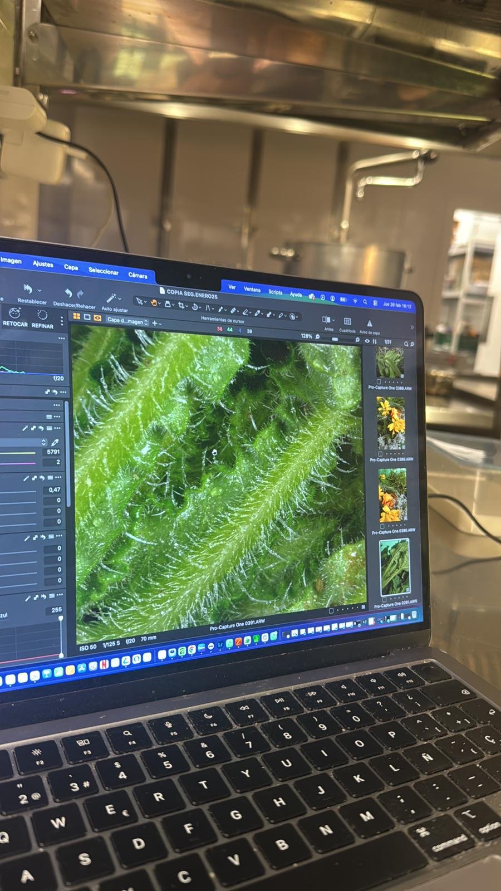The height and width of the screenshot is (891, 501).
Task: Click the zoom-in magnifier after the slider
Action: (357, 339)
